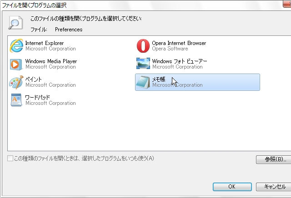
Task: Click the "ワードパッド" program name text
Action: [37, 97]
